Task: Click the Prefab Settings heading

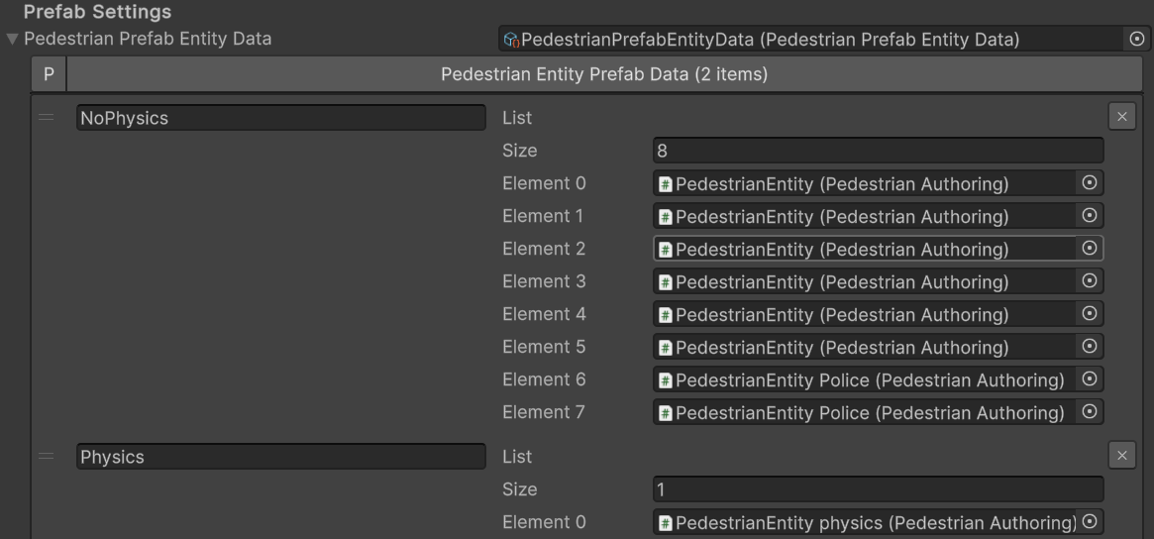Action: [97, 12]
